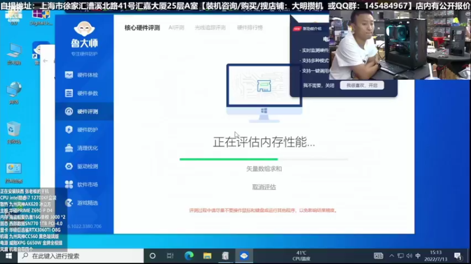Click 我不需要，关闭 in popup
Viewport: 471px width, 264px height.
(319, 86)
